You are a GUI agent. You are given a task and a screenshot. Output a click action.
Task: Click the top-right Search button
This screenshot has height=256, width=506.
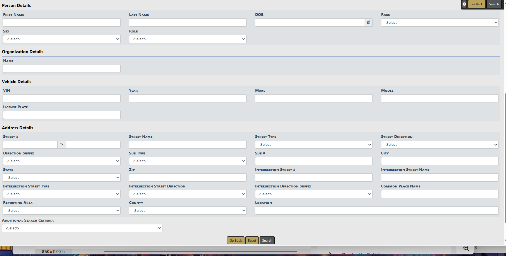click(494, 4)
